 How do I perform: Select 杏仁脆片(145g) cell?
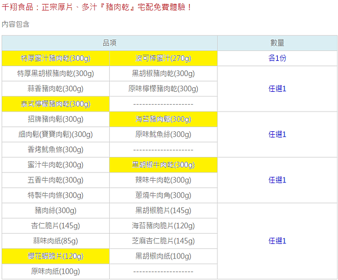56,226
